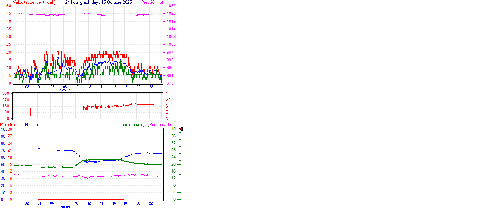Select the 'Pluja (mm)' legend label
Viewport: 487px width, 211px height.
(x=10, y=125)
